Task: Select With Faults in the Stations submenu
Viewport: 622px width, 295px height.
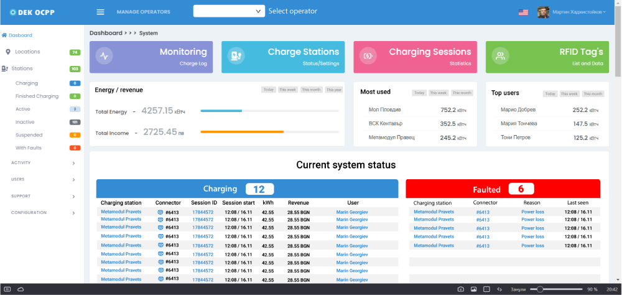Action: click(29, 147)
